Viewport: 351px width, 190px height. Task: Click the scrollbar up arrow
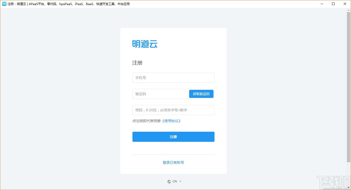click(348, 10)
